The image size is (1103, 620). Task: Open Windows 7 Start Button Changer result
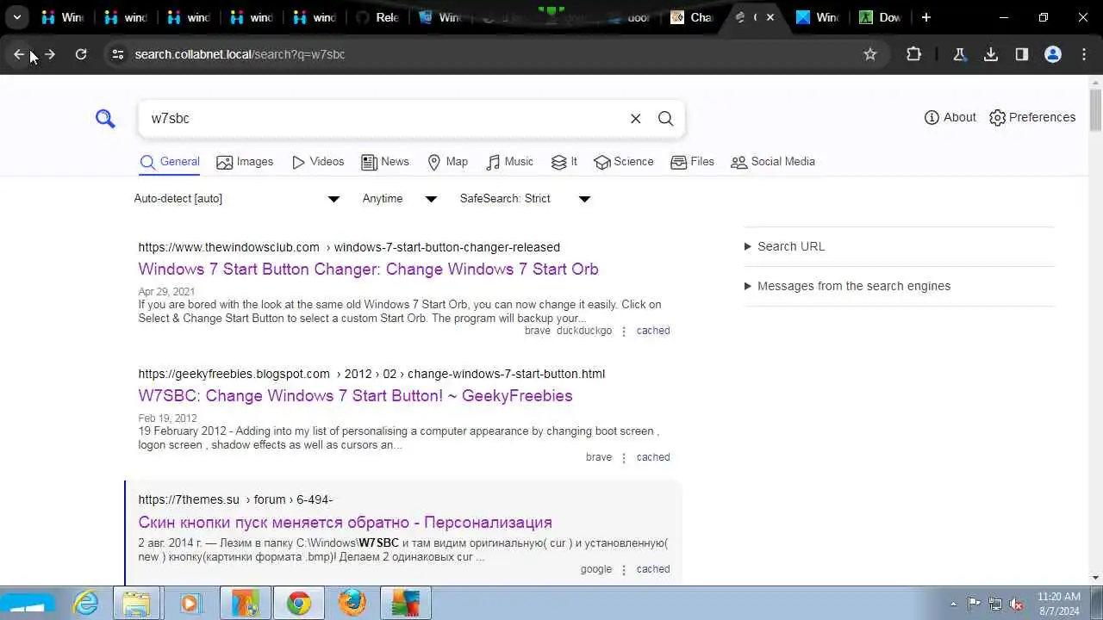pos(368,270)
